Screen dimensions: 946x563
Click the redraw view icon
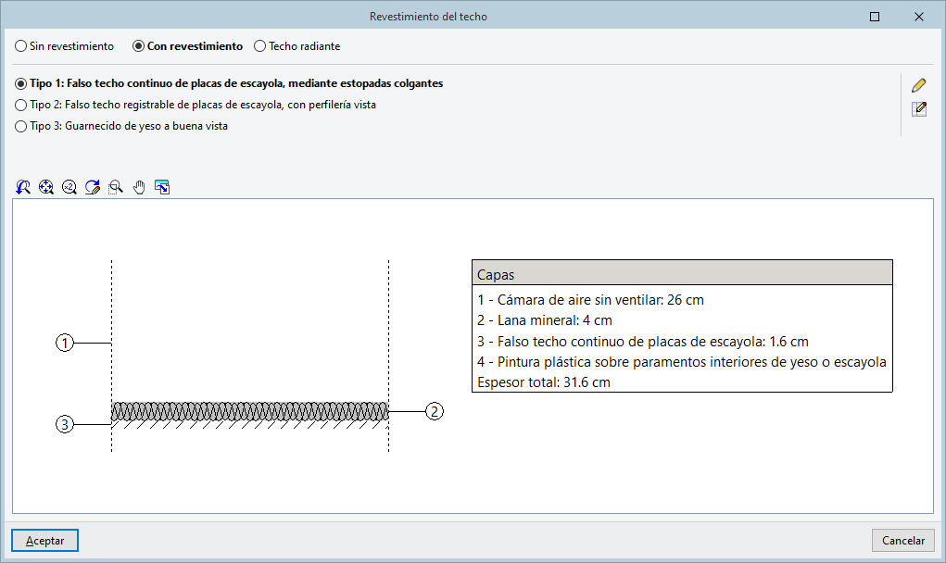[92, 187]
